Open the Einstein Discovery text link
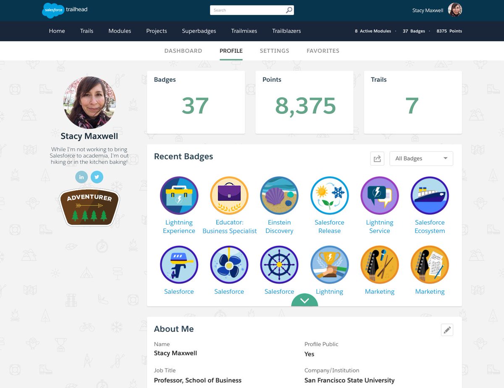The image size is (504, 388). (279, 227)
